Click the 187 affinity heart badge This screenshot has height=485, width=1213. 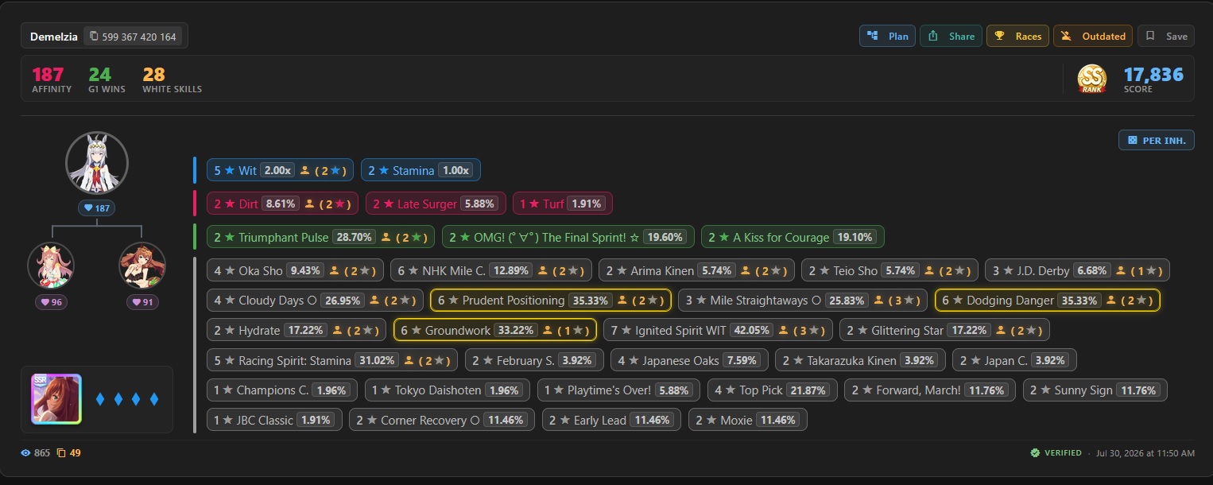pos(97,208)
